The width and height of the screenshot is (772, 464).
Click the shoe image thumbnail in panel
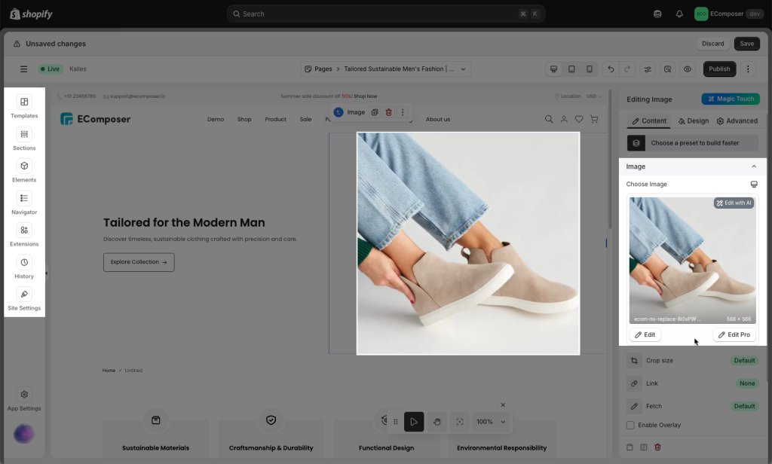click(692, 256)
